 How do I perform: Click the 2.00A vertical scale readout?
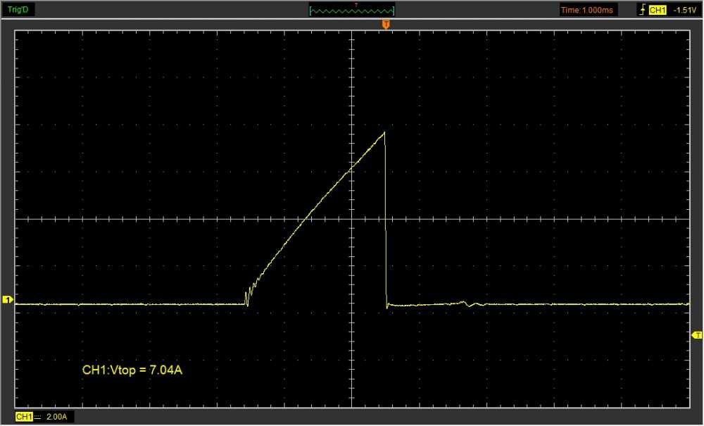56,418
